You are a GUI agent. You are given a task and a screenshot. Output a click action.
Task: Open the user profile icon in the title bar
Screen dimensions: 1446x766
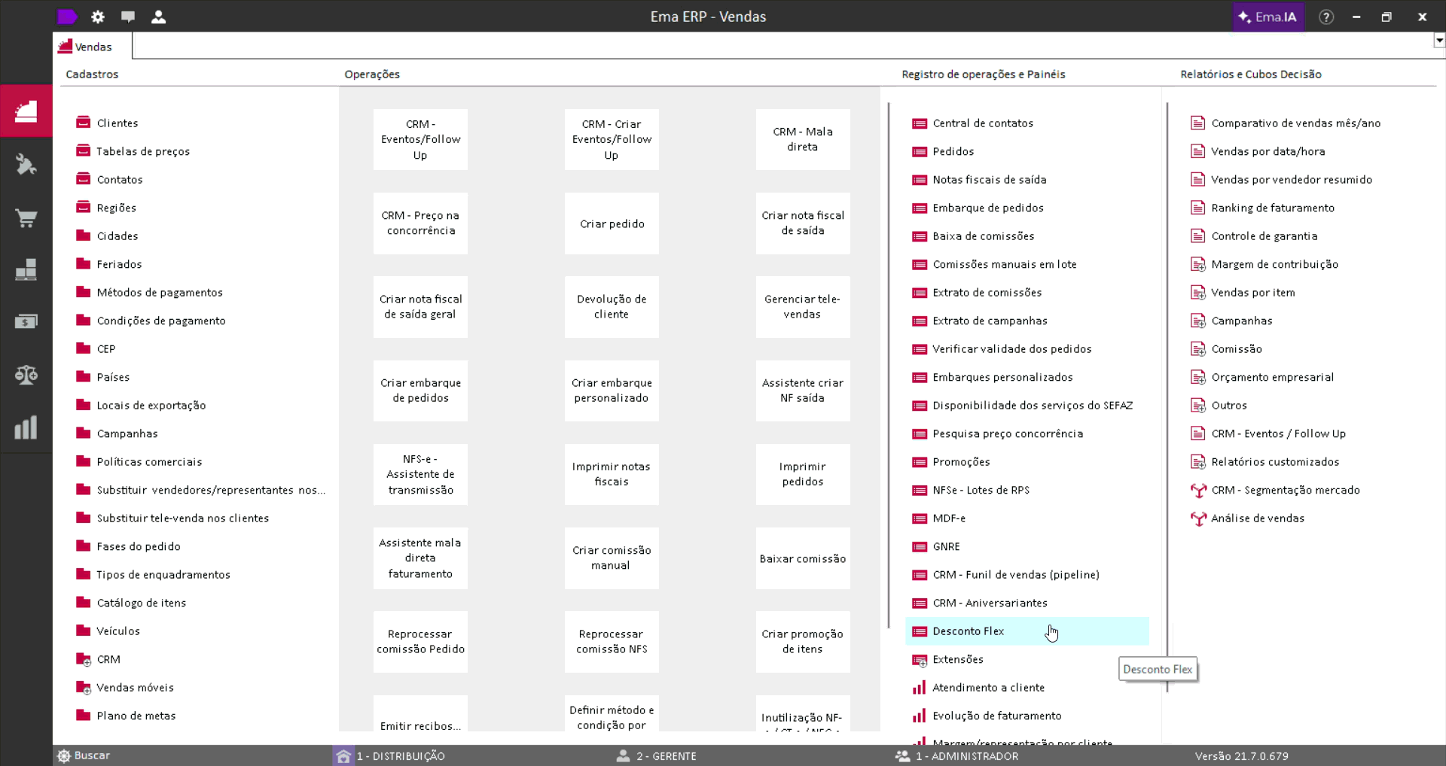[158, 17]
